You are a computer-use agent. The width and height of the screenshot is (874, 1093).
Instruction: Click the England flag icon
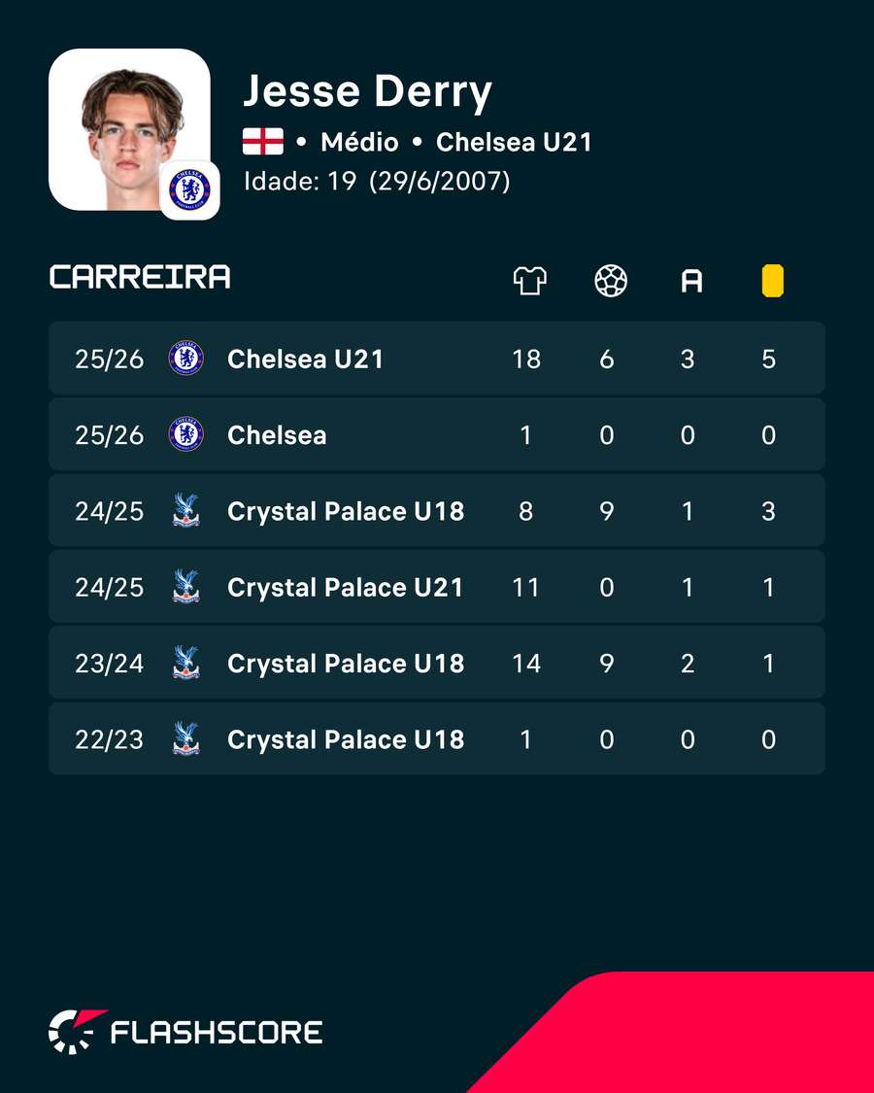[x=263, y=142]
